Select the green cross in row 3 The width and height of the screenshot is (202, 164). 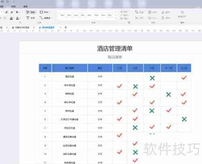pos(168,95)
